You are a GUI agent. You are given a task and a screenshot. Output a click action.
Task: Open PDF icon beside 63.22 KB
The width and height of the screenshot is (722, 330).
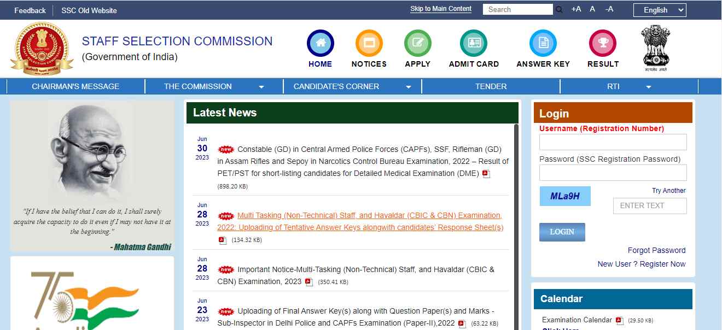pyautogui.click(x=462, y=323)
